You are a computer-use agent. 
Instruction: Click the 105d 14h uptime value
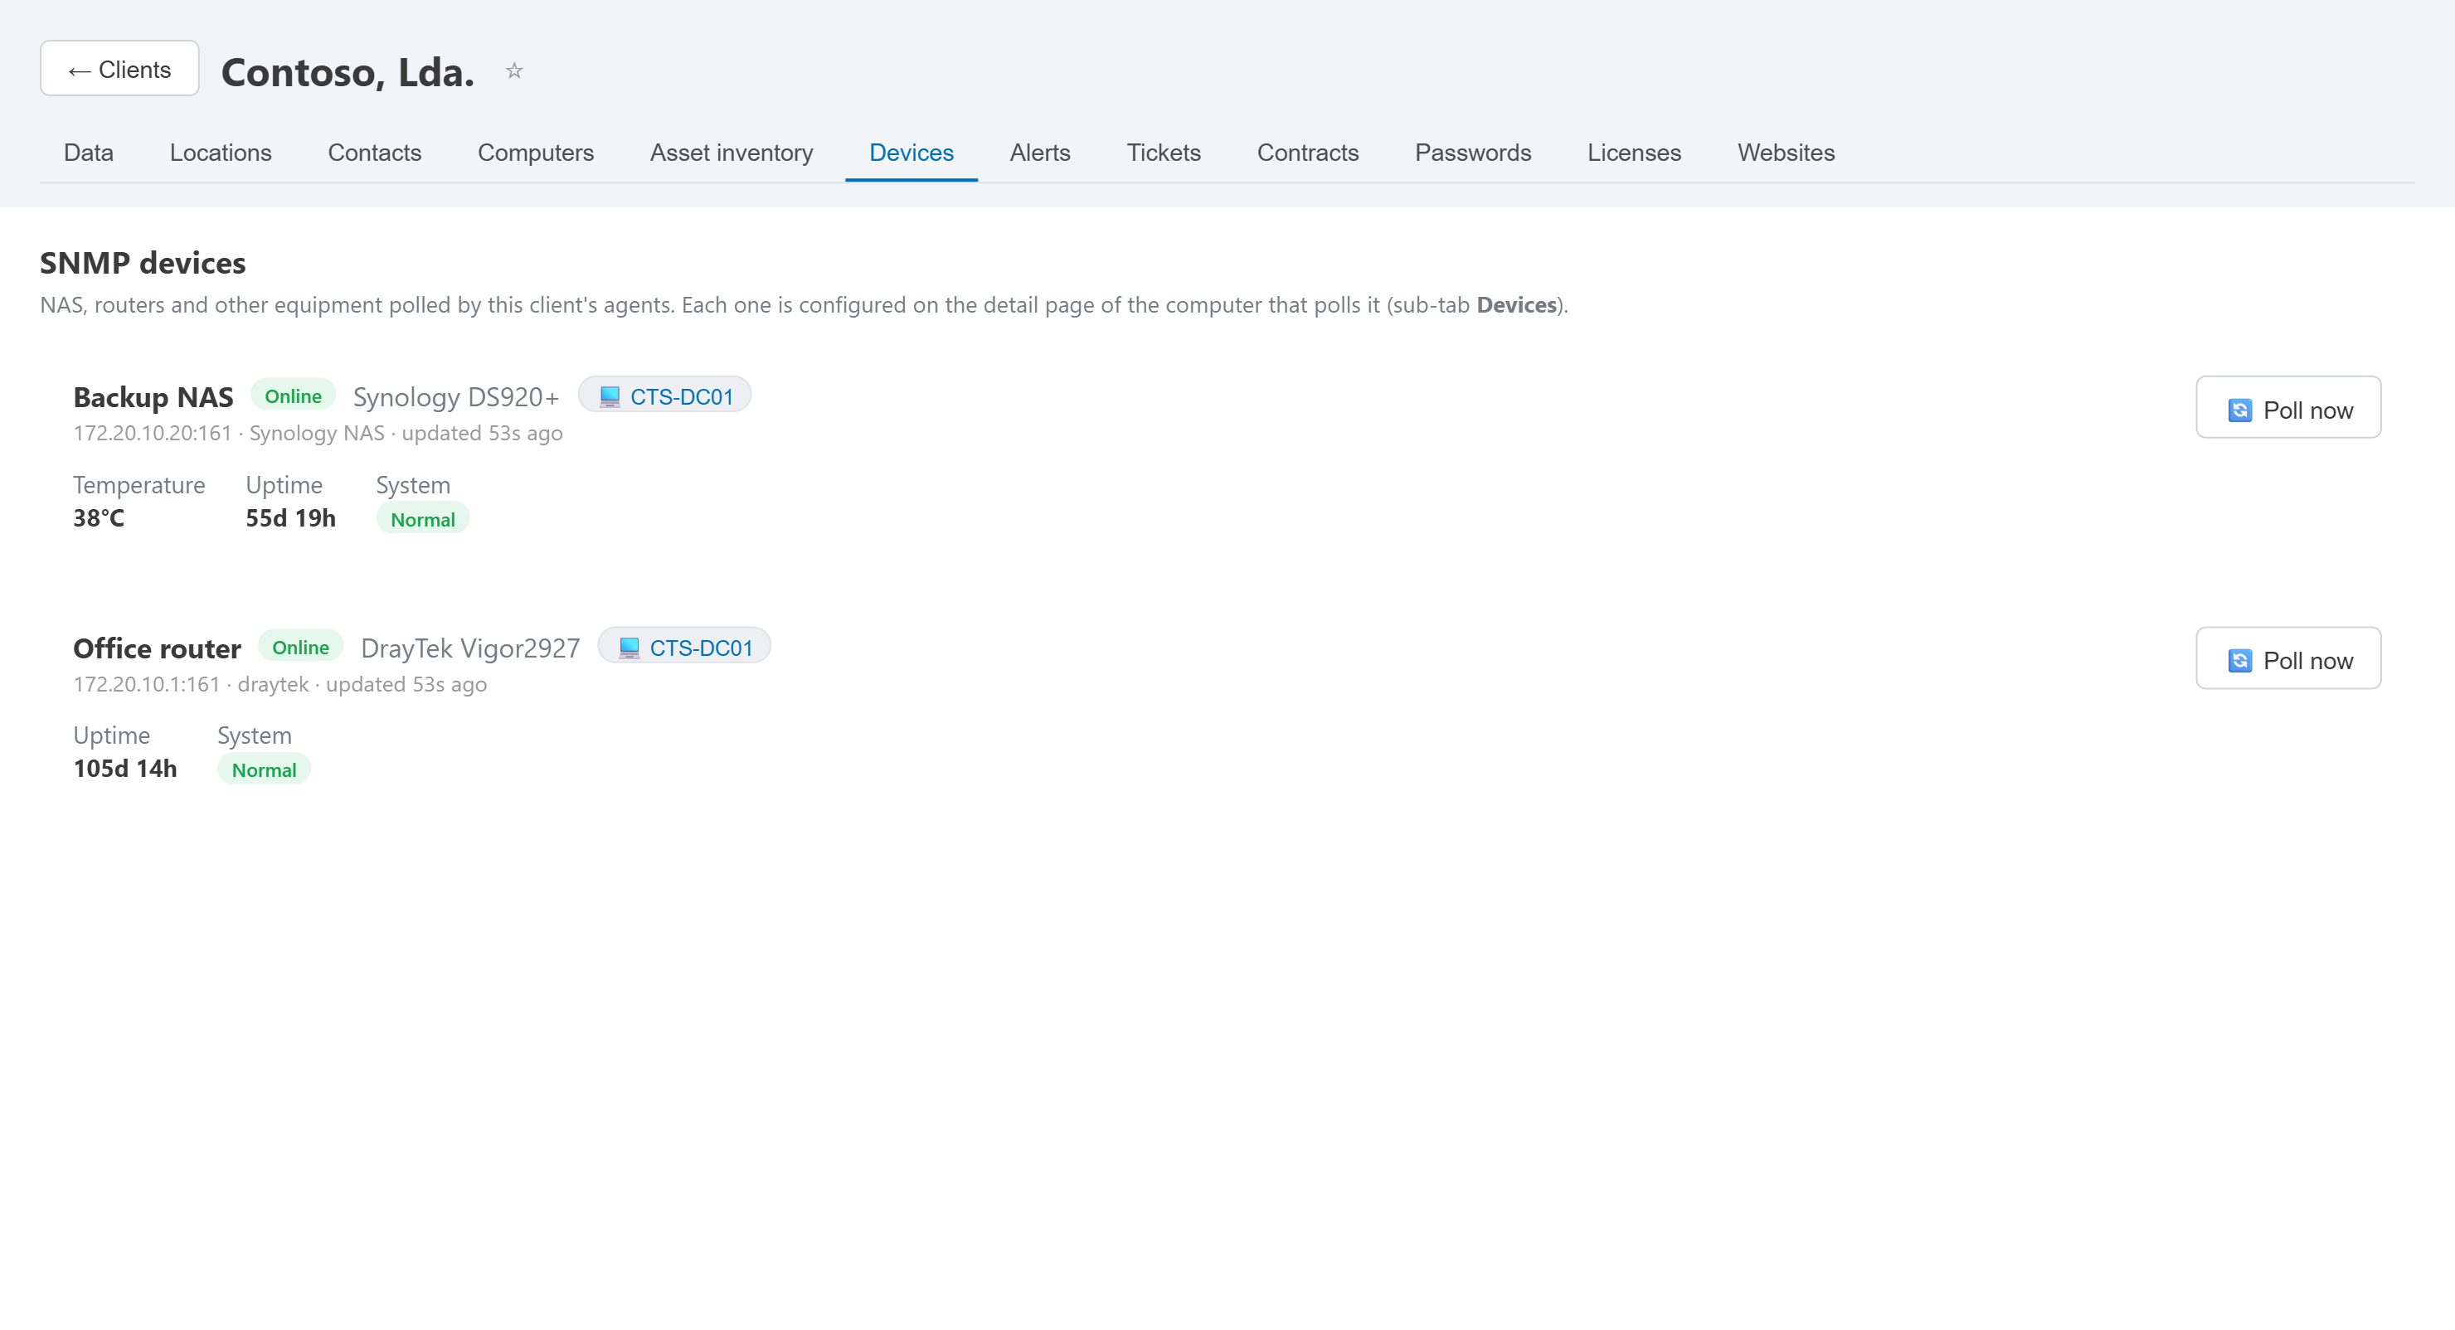(x=125, y=769)
